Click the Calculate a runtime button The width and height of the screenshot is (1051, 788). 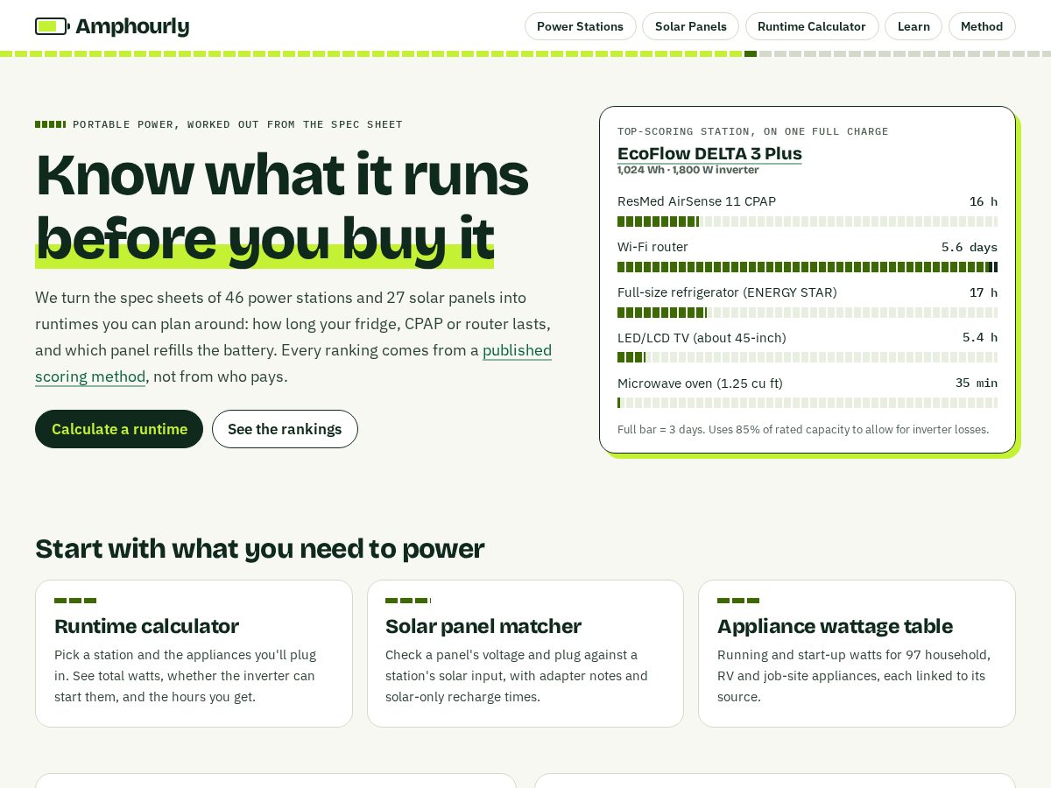click(x=119, y=429)
